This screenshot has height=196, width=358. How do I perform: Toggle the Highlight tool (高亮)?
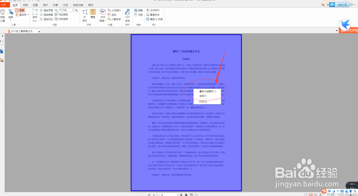93,14
